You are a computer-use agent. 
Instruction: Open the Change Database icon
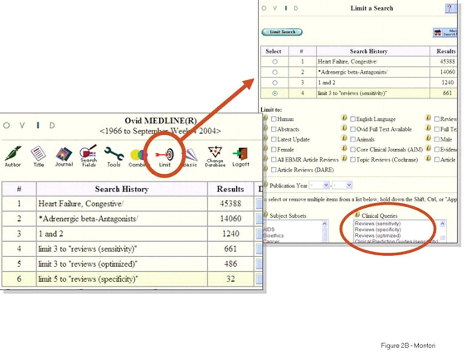pos(215,156)
